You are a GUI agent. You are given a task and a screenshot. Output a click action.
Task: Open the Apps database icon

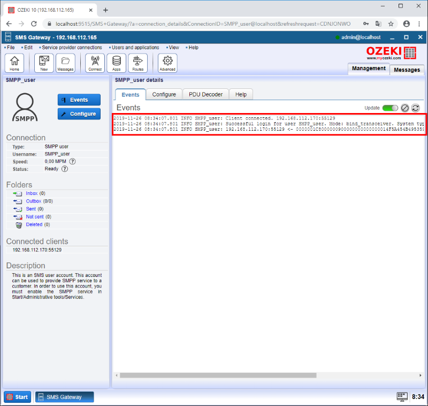[117, 63]
